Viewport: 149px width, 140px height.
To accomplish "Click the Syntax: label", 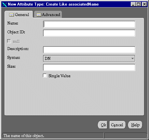I will click(14, 58).
